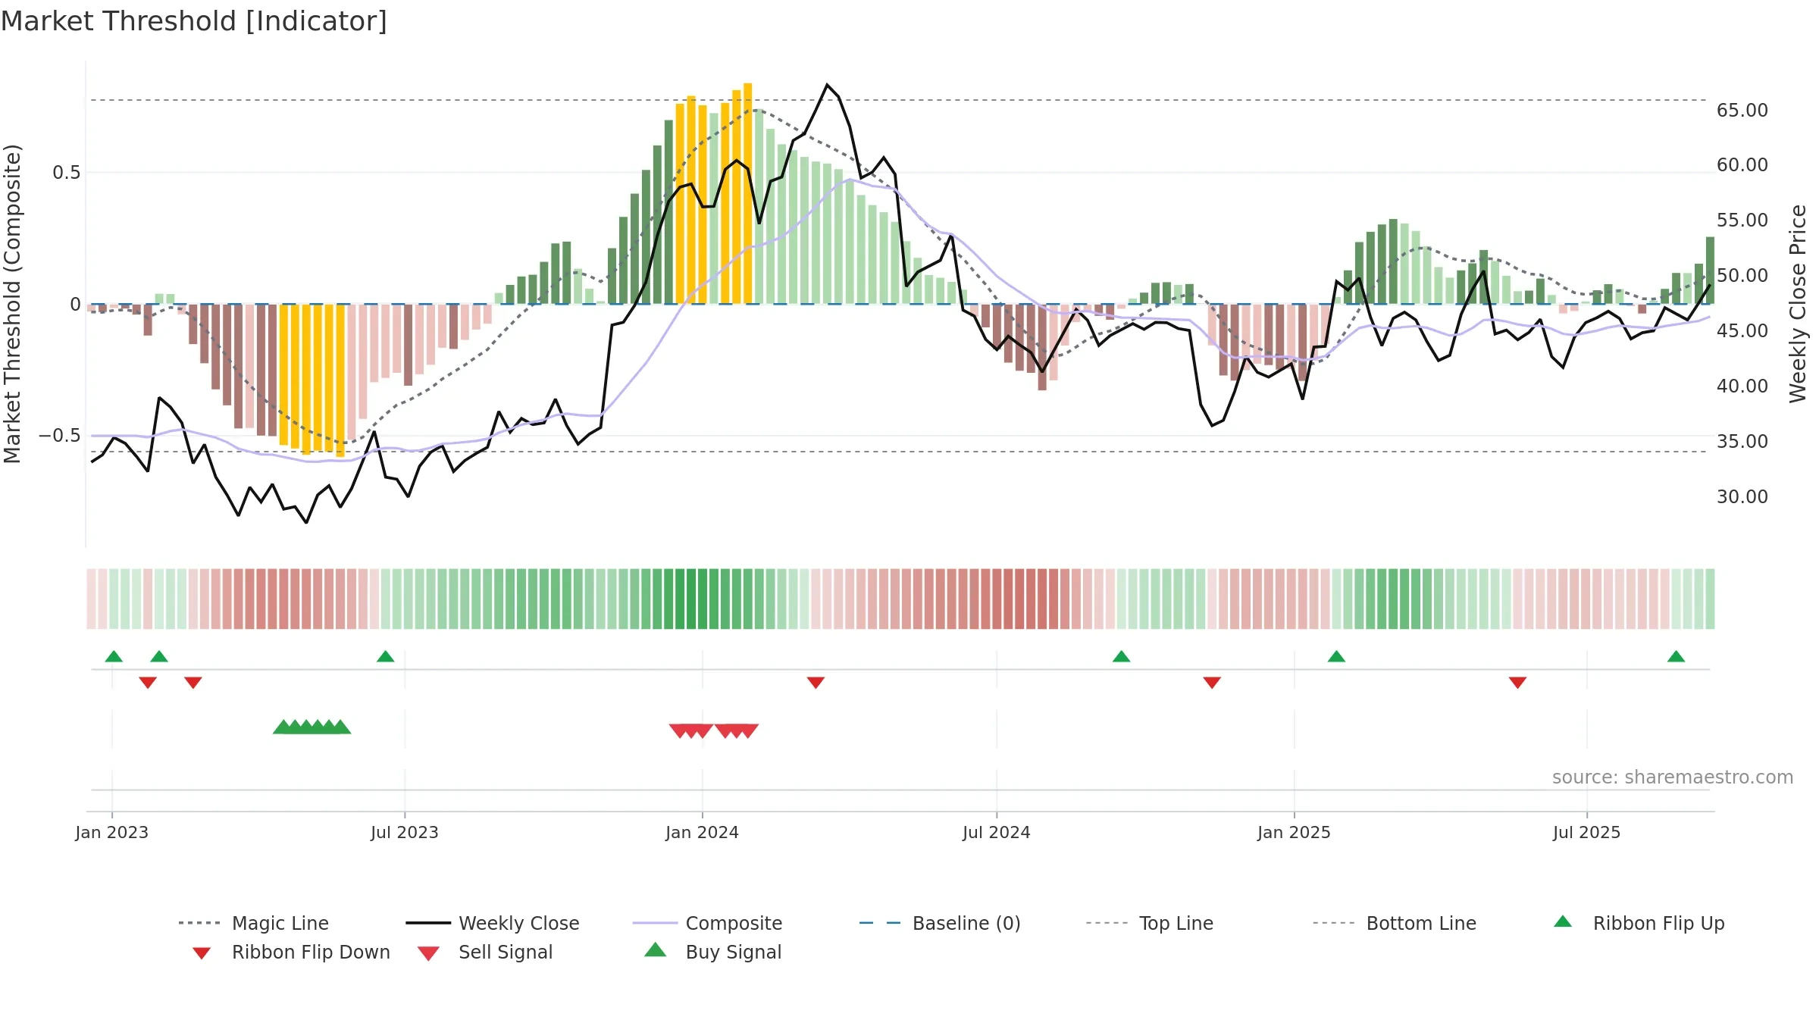Click the 65.00 price axis label

point(1742,110)
